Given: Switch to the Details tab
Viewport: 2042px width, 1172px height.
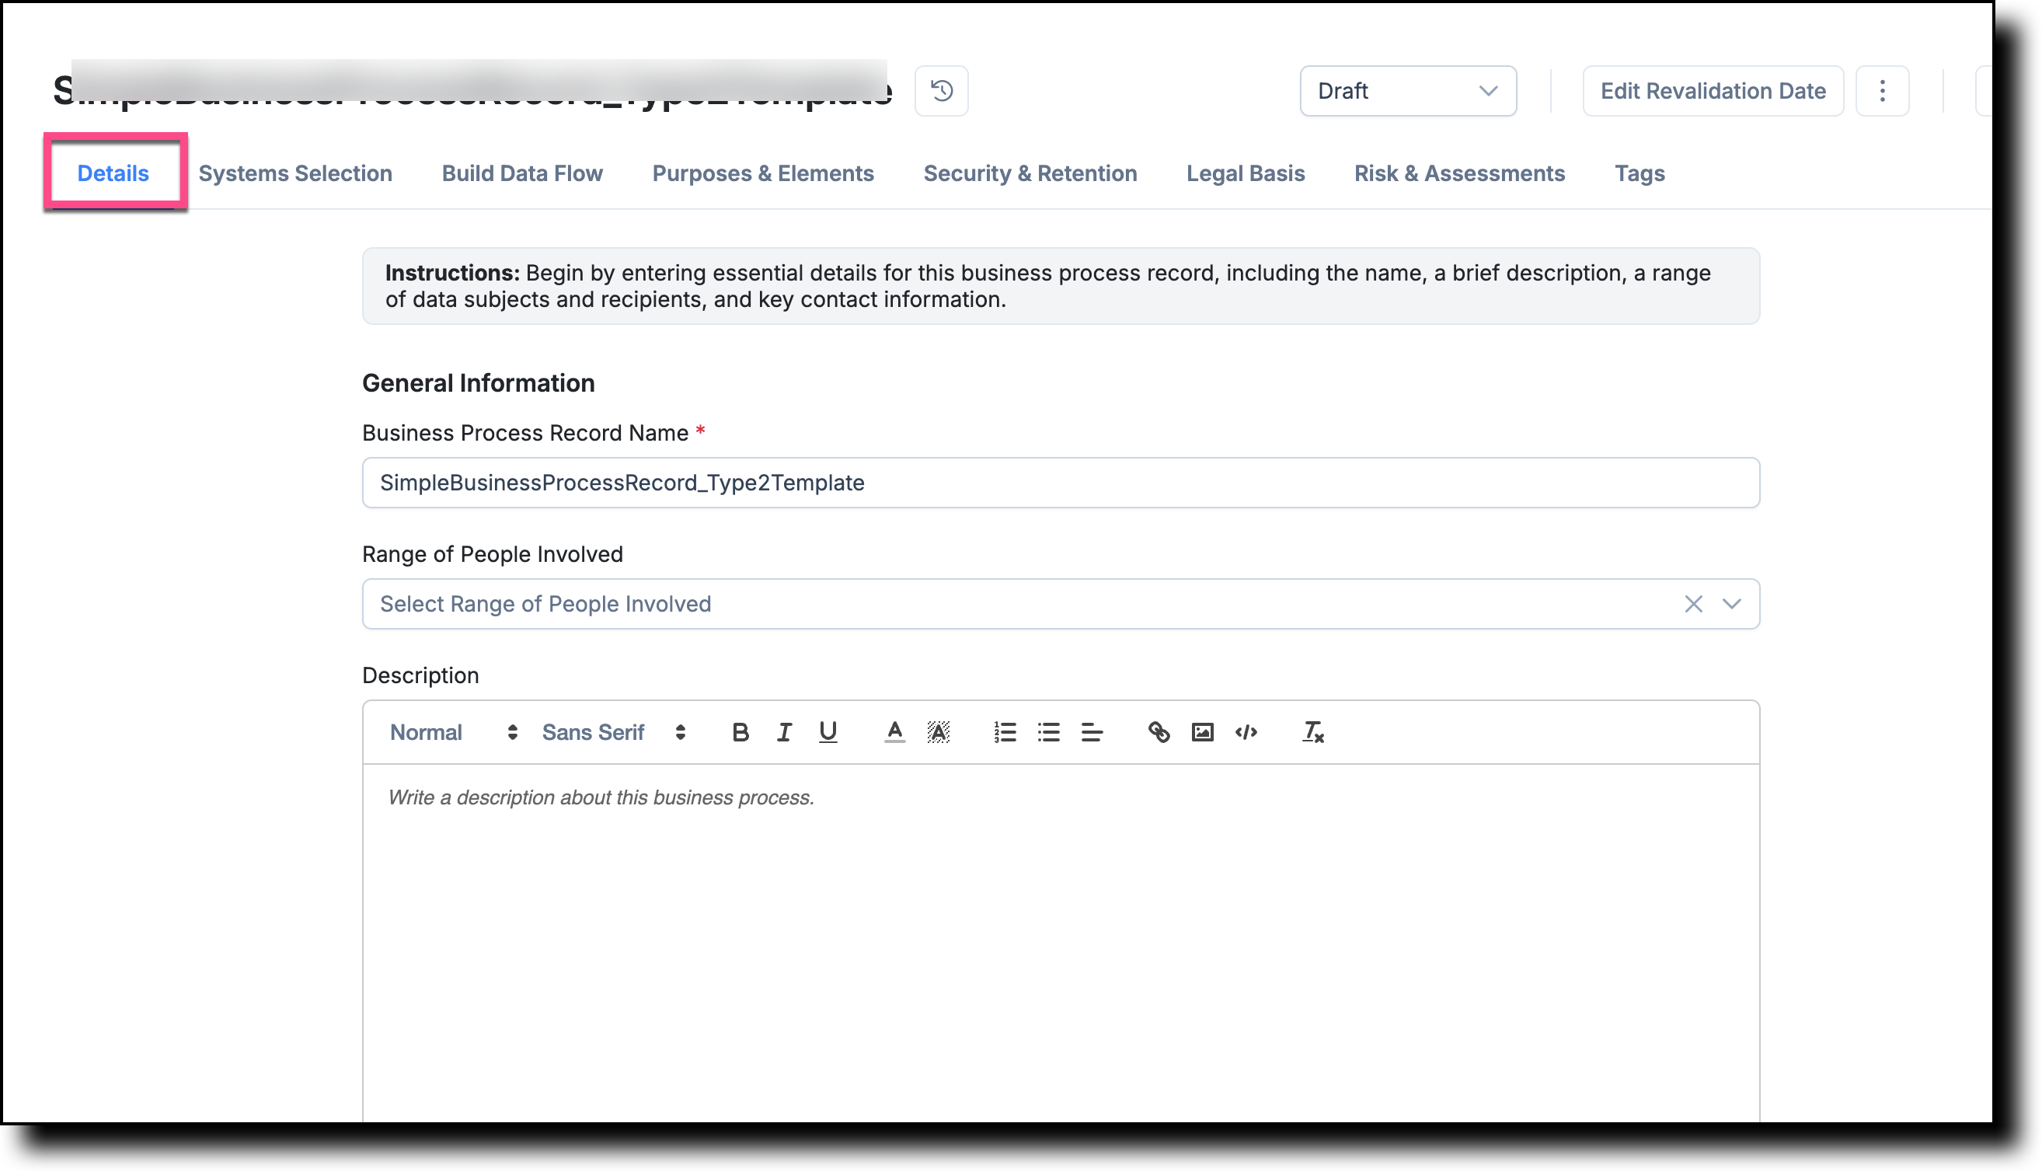Looking at the screenshot, I should [x=113, y=174].
